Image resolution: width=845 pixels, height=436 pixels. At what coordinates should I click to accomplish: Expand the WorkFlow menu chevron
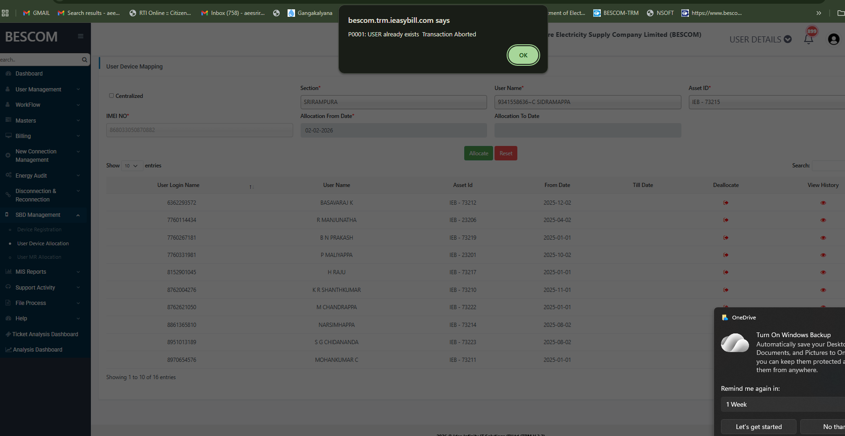coord(78,105)
